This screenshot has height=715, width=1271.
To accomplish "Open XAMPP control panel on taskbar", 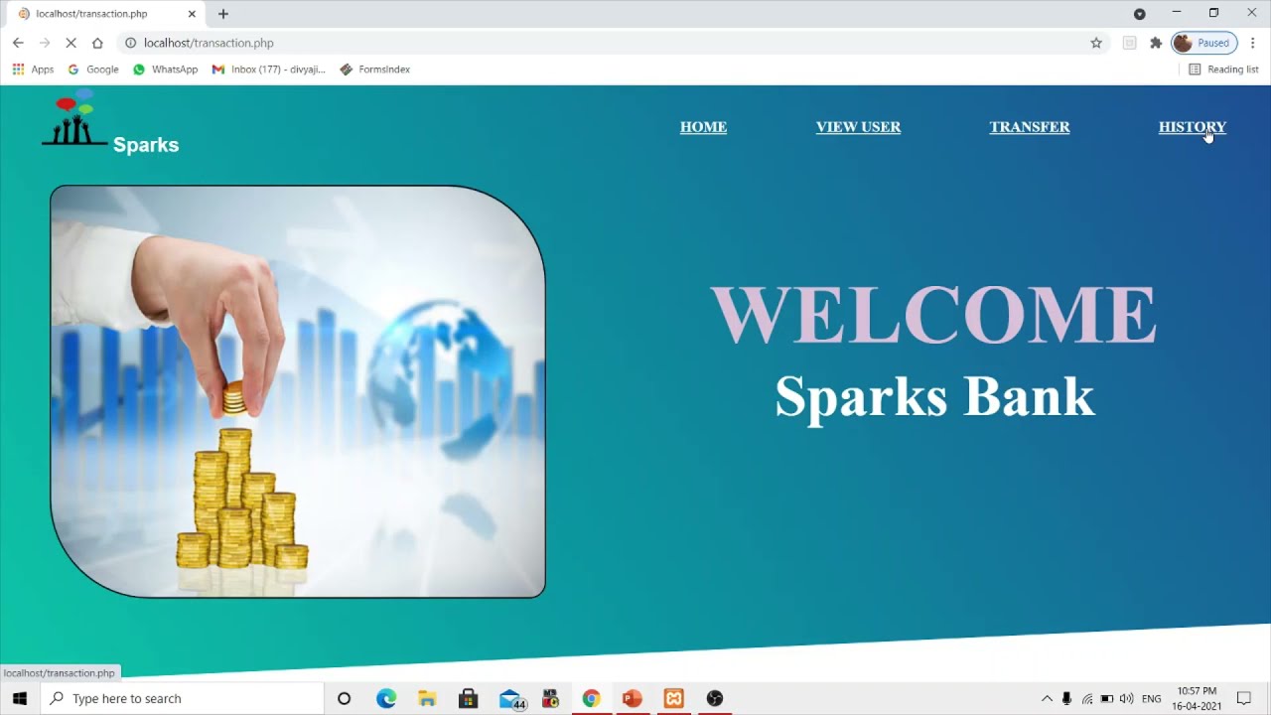I will click(673, 698).
